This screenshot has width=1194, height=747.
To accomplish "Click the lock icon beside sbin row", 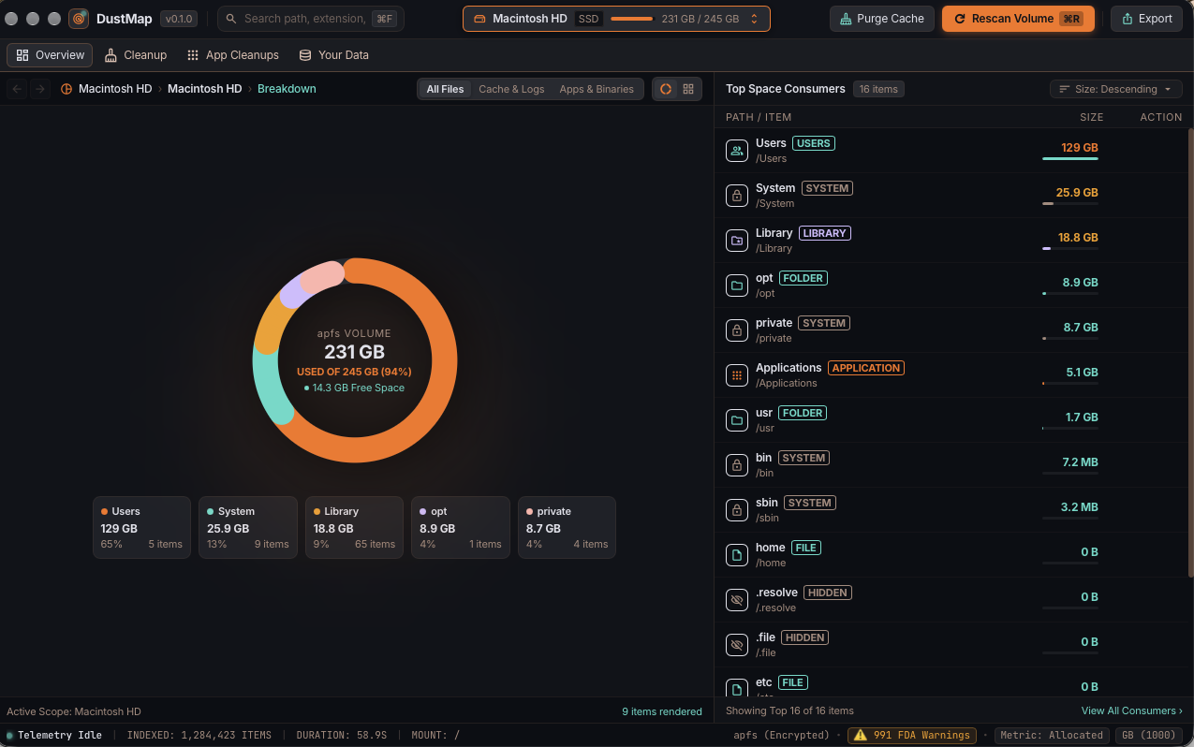I will pos(737,510).
